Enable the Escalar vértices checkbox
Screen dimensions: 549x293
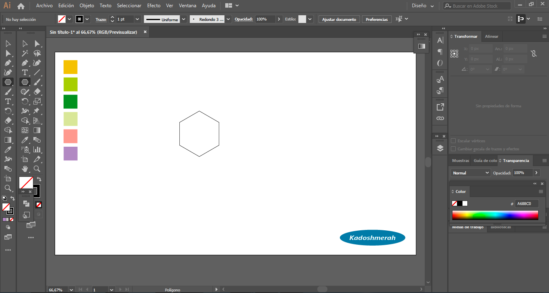tap(453, 141)
